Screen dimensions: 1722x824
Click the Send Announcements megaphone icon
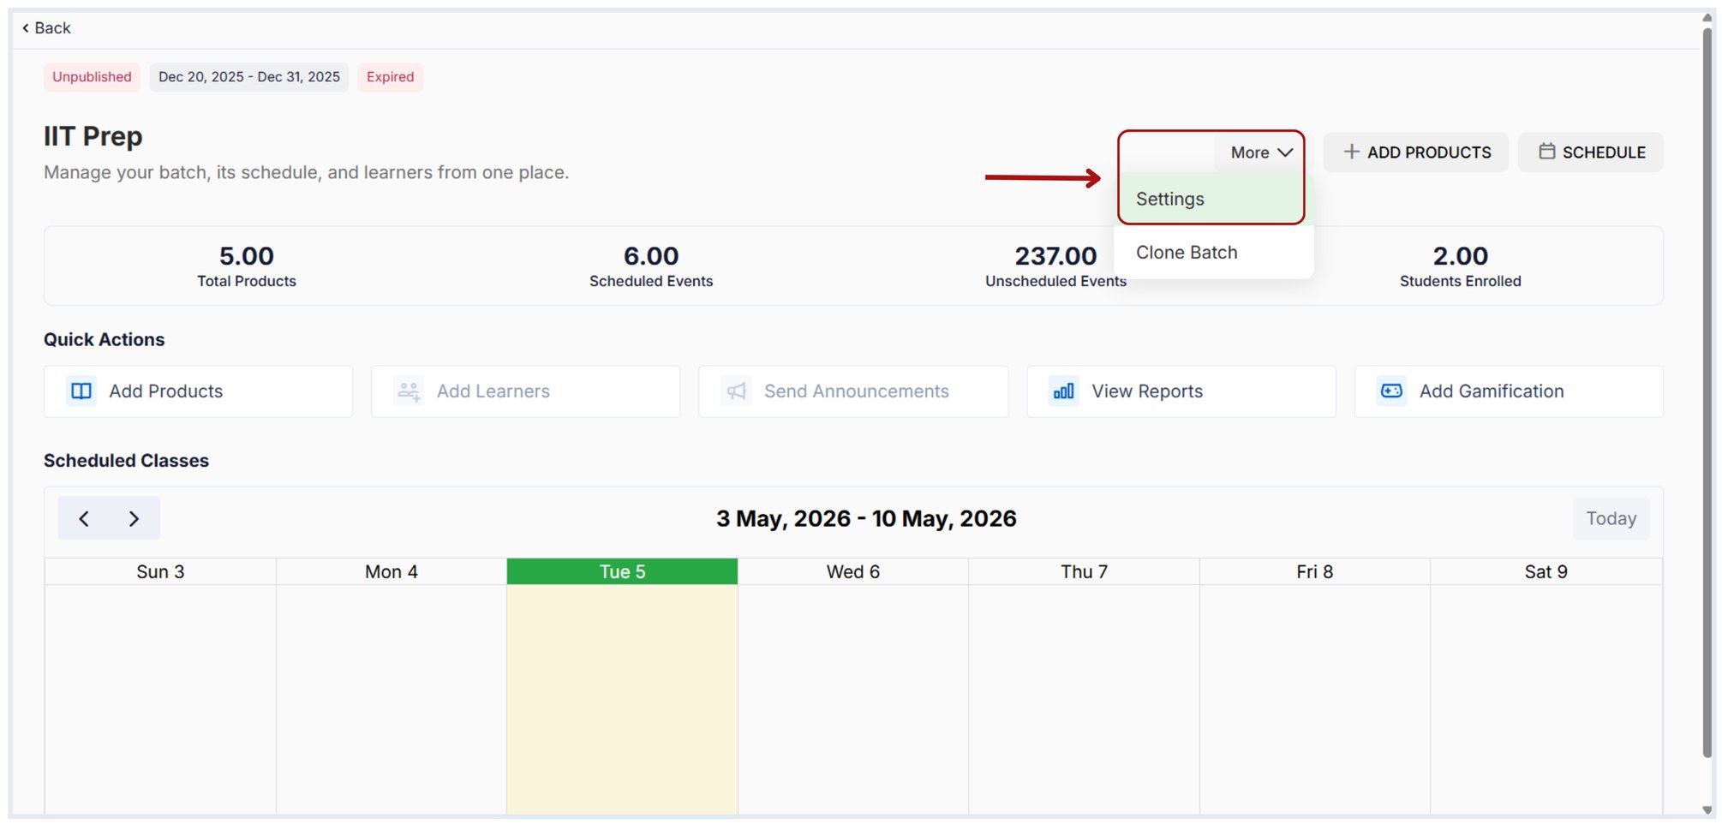[x=736, y=391]
